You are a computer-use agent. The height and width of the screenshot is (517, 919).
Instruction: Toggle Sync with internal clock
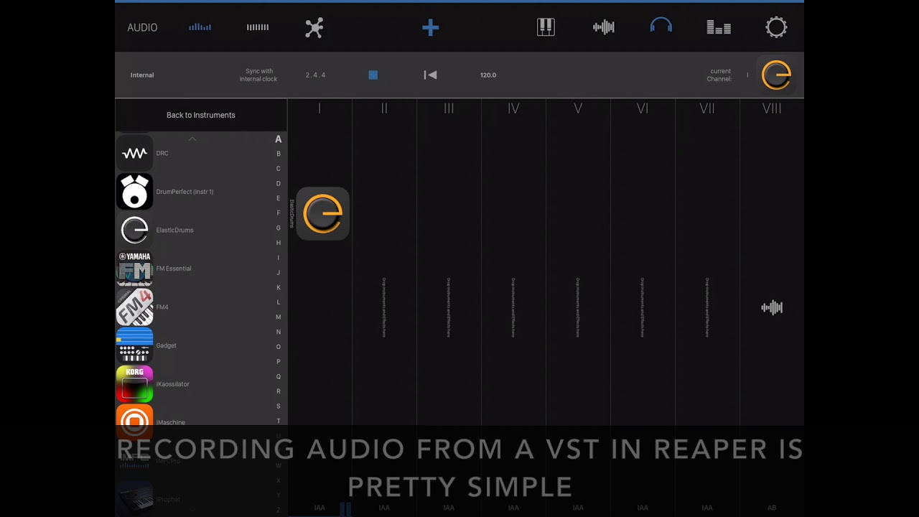click(258, 75)
